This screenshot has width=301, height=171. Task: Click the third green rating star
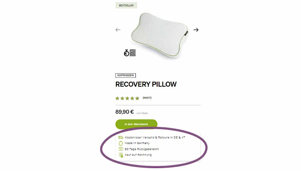click(127, 98)
